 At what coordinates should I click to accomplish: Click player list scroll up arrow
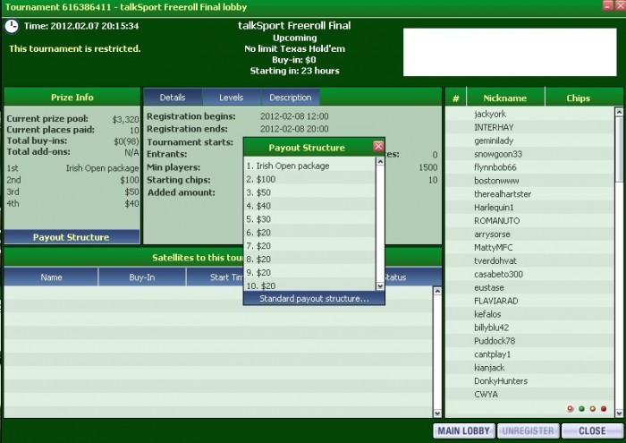coord(619,112)
